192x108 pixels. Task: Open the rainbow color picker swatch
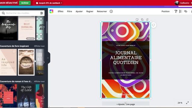51,11
